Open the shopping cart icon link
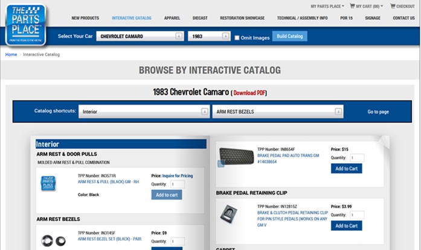421x250 pixels. coord(353,6)
